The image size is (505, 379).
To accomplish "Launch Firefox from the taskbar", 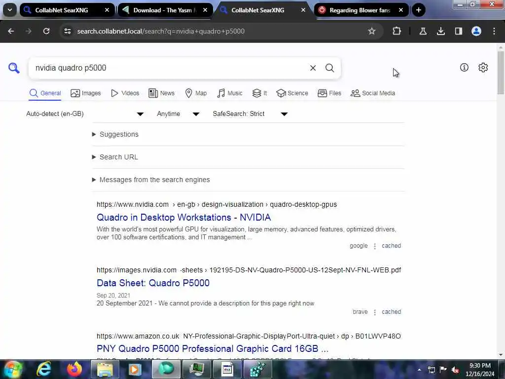I will tap(74, 369).
